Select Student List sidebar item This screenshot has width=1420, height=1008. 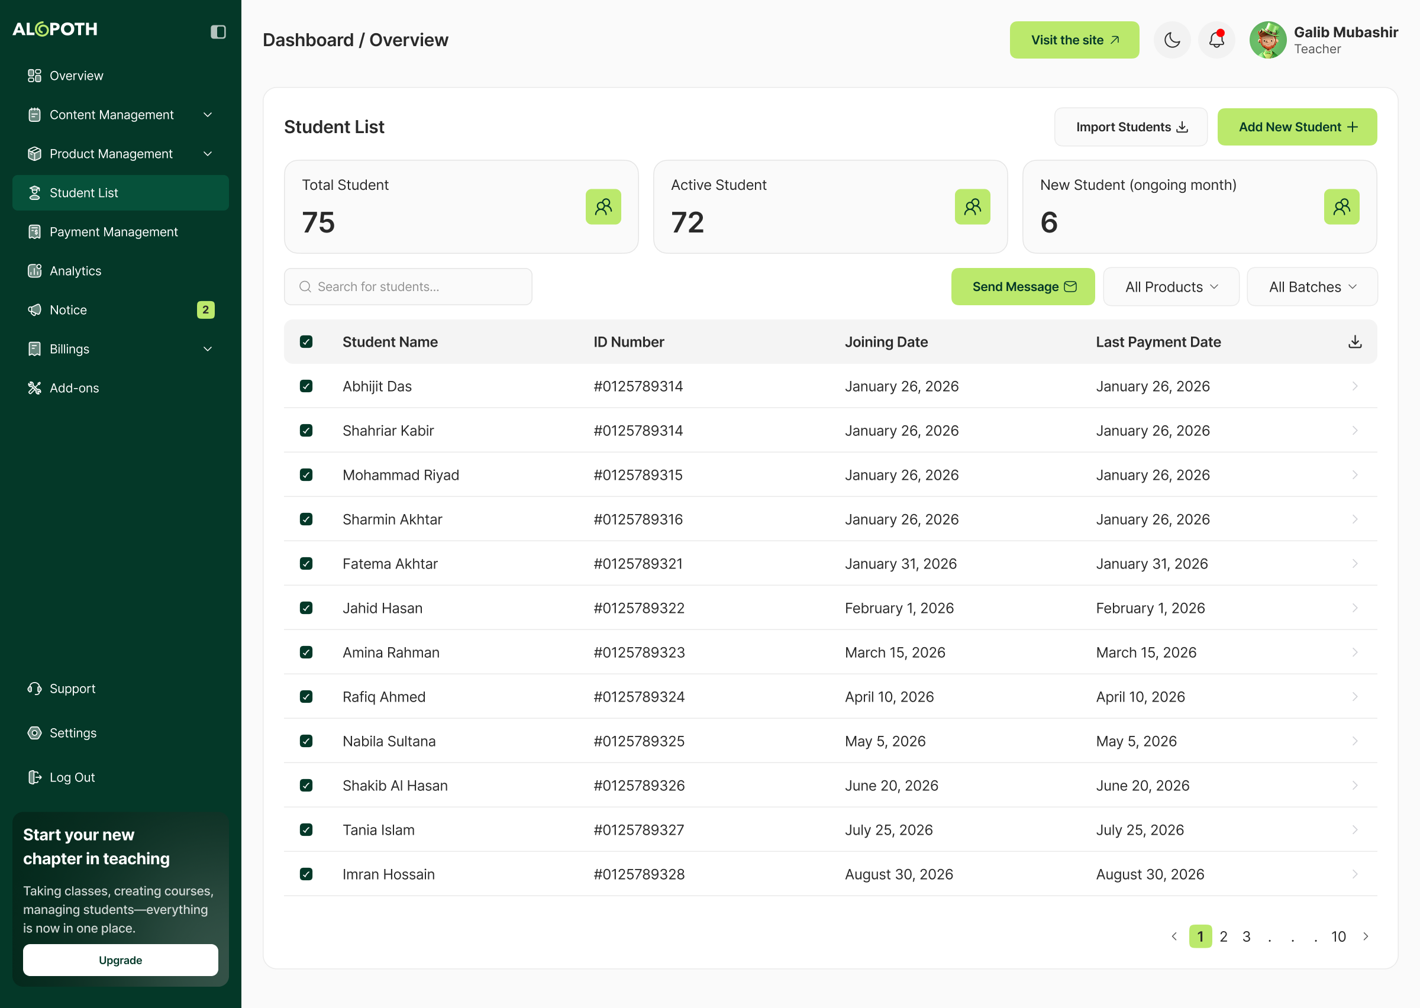pos(120,193)
